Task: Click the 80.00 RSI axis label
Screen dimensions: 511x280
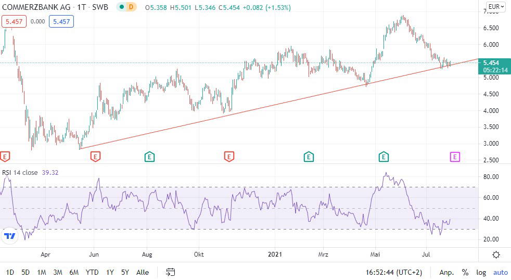Action: (491, 176)
